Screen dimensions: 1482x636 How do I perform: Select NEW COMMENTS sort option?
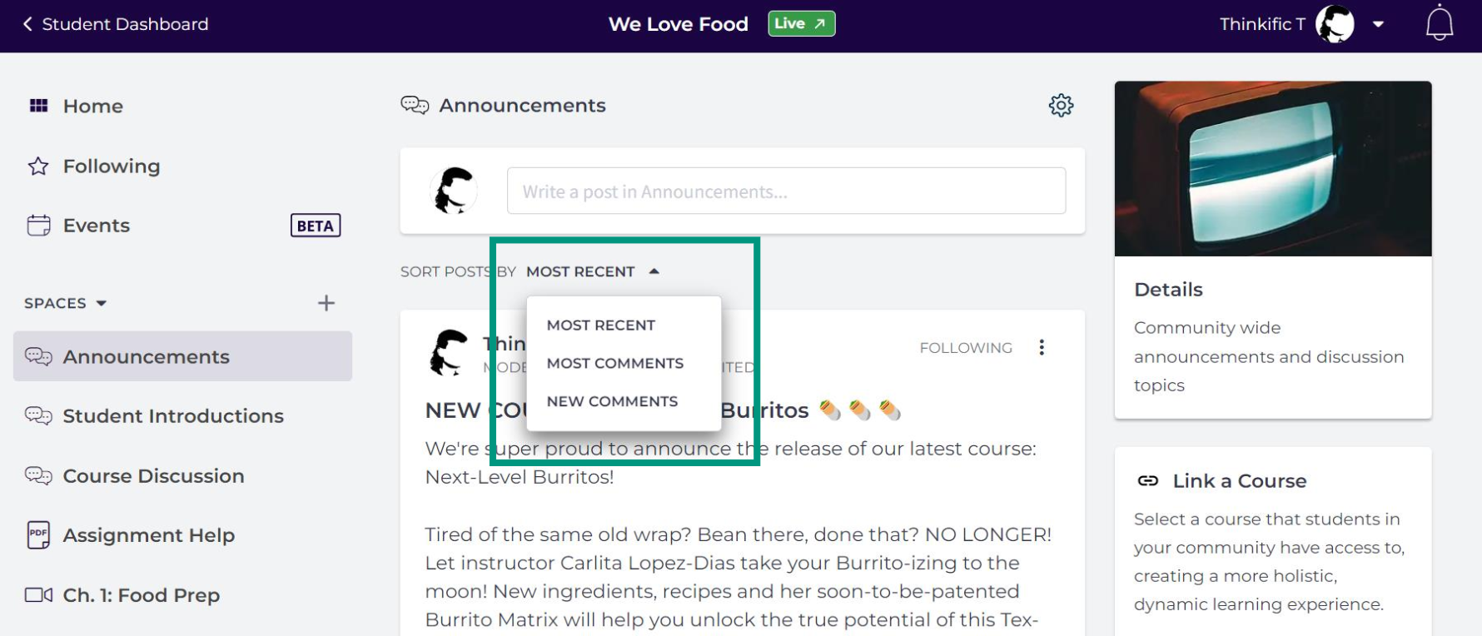pos(612,401)
